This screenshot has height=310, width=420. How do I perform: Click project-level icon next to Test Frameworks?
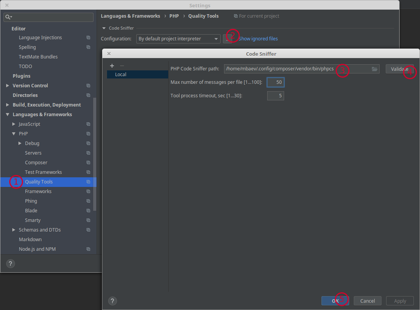pyautogui.click(x=88, y=172)
